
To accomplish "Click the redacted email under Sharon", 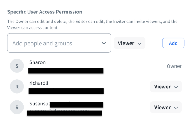I will (x=66, y=71).
